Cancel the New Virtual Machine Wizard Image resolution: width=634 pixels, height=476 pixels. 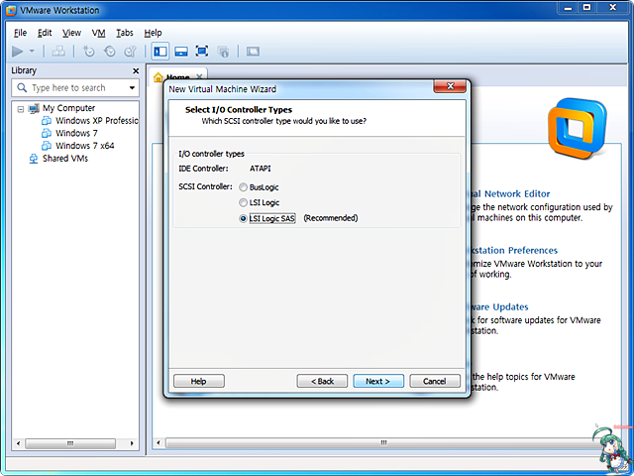click(x=435, y=381)
